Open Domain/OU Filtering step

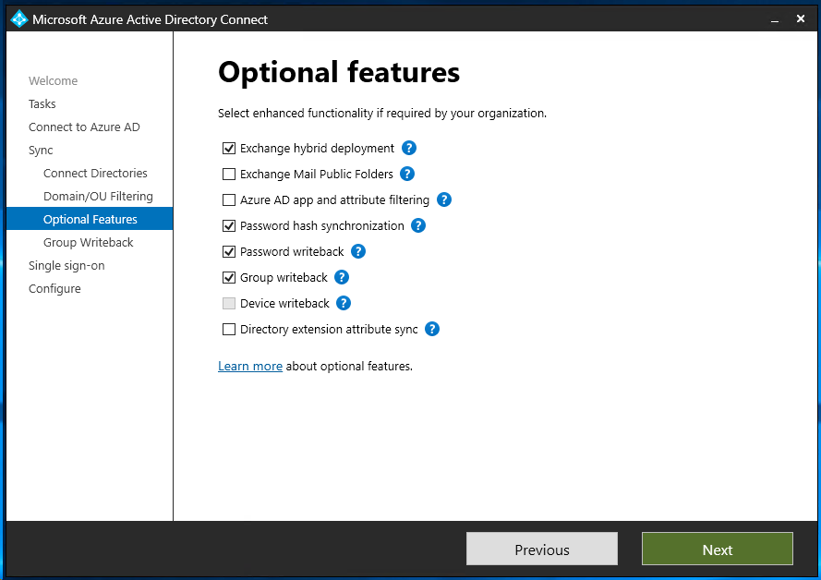[98, 197]
